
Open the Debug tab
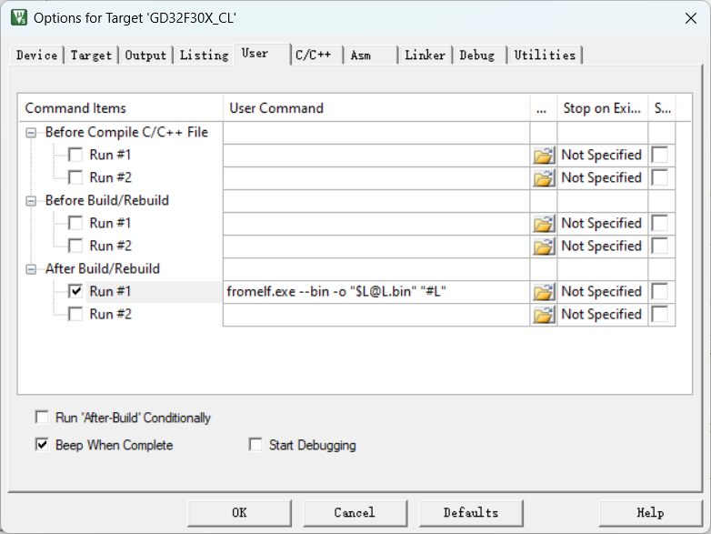click(480, 55)
